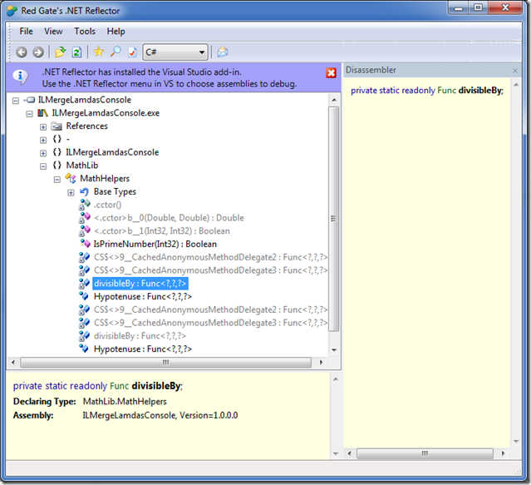531x485 pixels.
Task: Open the File menu
Action: coord(26,31)
